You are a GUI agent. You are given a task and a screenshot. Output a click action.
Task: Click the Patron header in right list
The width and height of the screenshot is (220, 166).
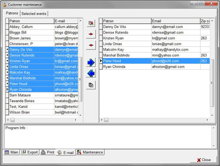pos(127,21)
